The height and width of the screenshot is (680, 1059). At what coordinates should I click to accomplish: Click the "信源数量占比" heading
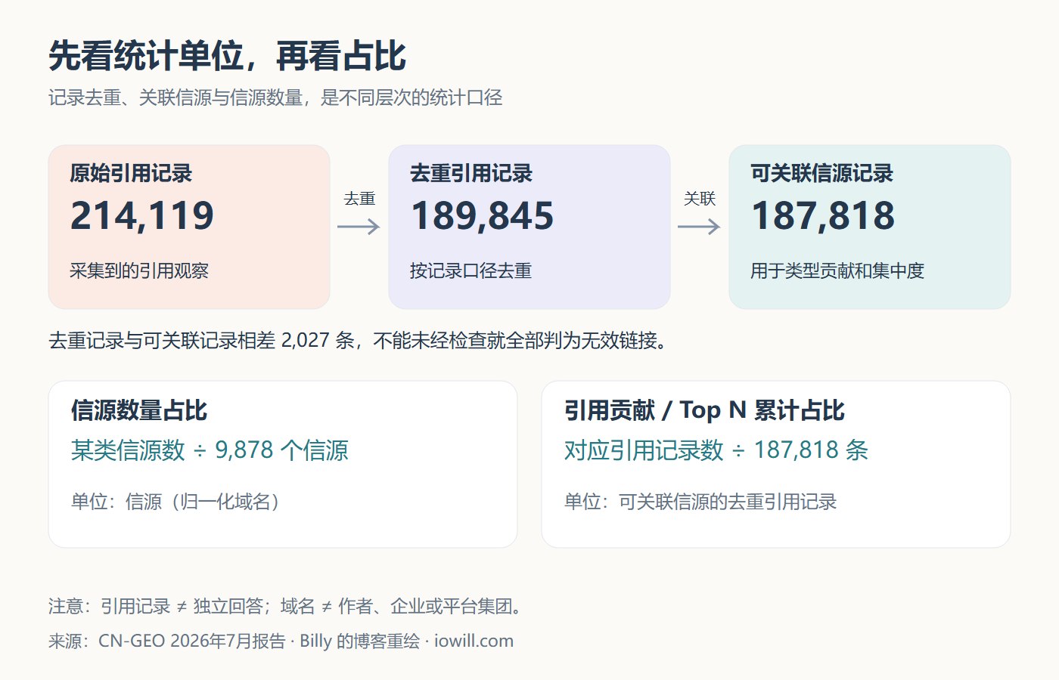139,410
